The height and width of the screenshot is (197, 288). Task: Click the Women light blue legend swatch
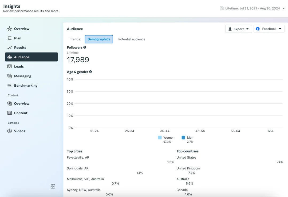point(160,138)
